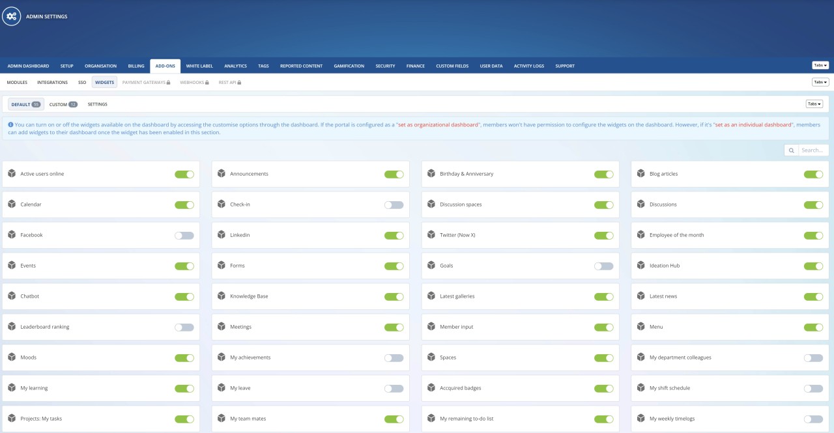Disable the Announcements widget toggle
Viewport: 834px width, 433px height.
[x=394, y=174]
